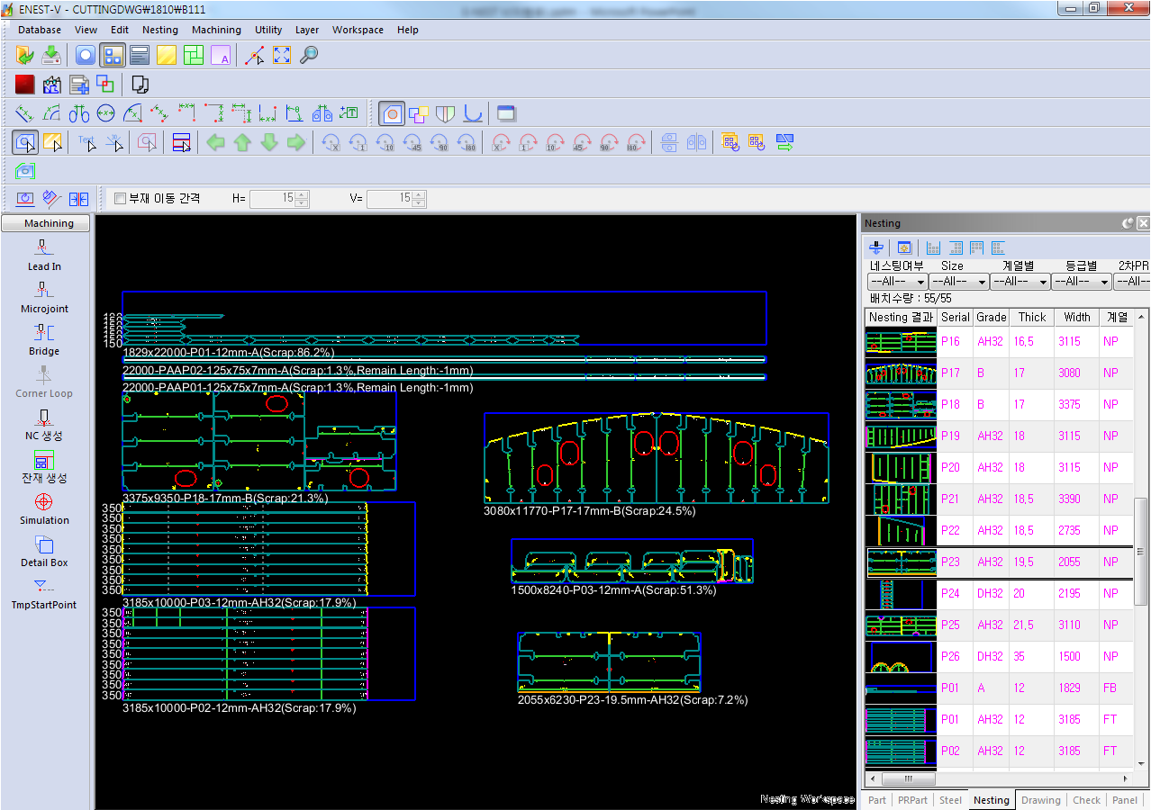Click the NC 생성 tool
The image size is (1151, 810).
44,424
